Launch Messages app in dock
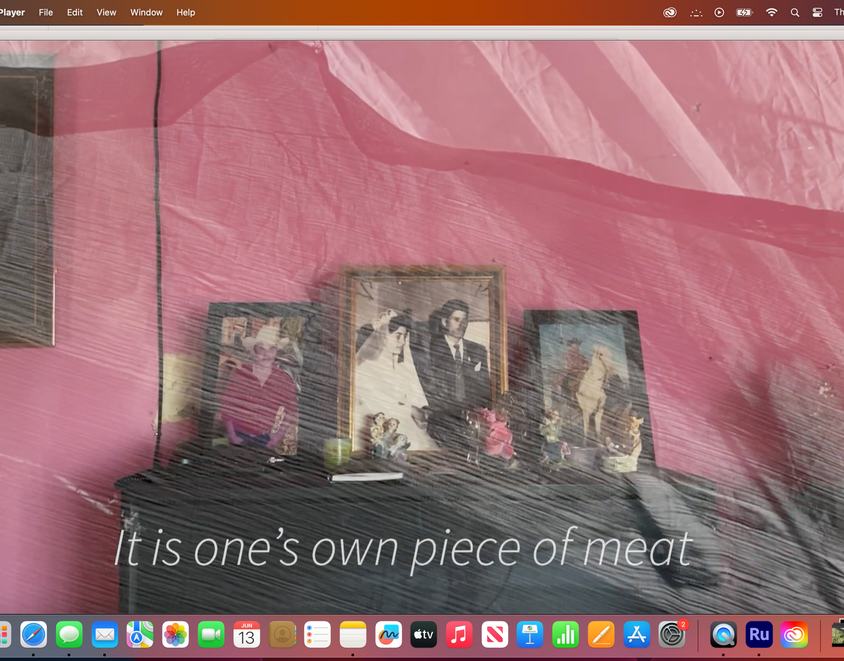The width and height of the screenshot is (844, 661). tap(69, 634)
